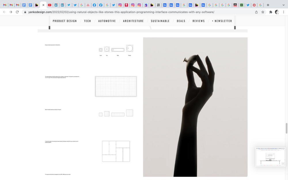Expand the tab search dropdown arrow

[x=283, y=5]
